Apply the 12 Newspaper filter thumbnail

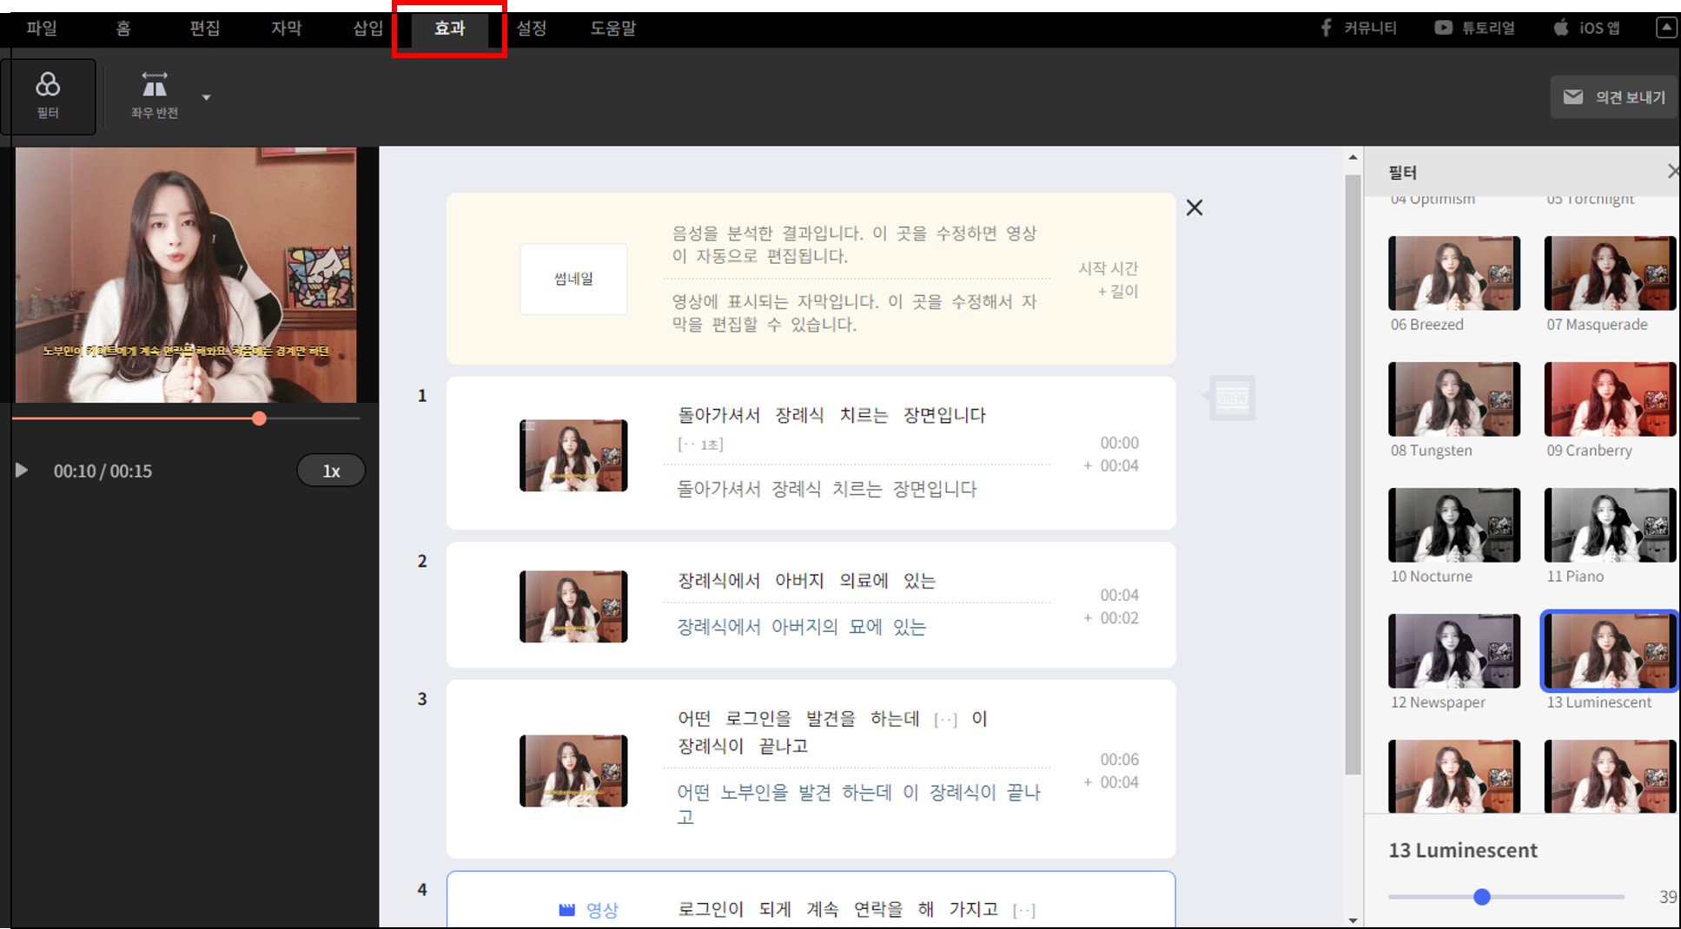pos(1454,650)
